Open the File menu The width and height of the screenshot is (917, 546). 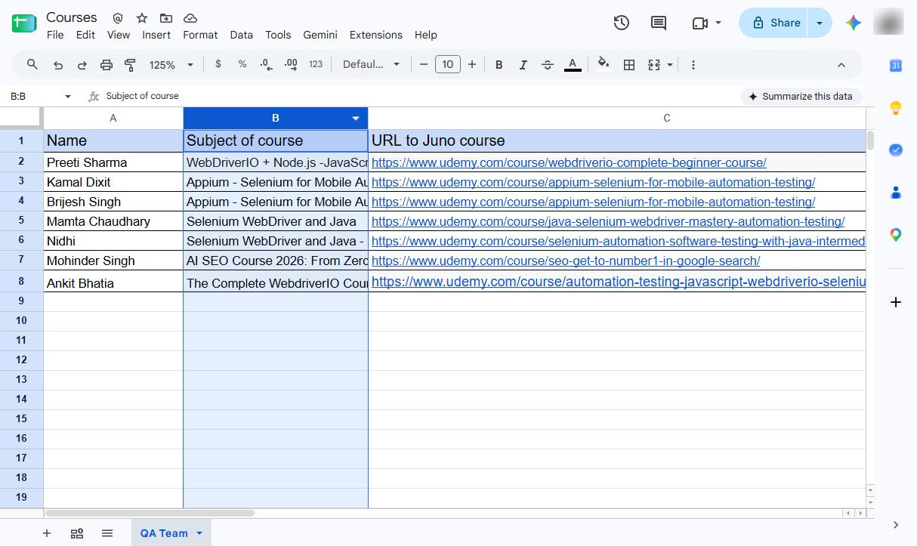tap(55, 35)
